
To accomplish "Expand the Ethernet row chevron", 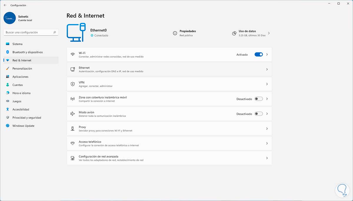I will tap(267, 69).
